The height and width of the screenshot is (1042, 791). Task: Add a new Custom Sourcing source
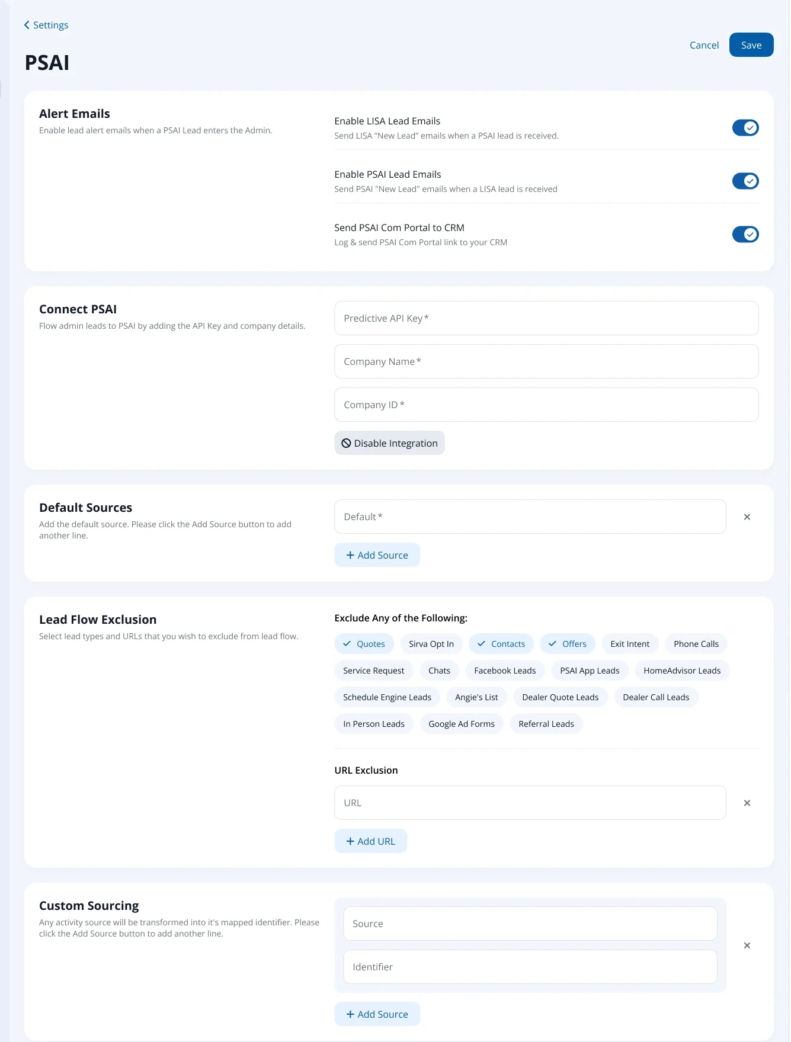[377, 1014]
